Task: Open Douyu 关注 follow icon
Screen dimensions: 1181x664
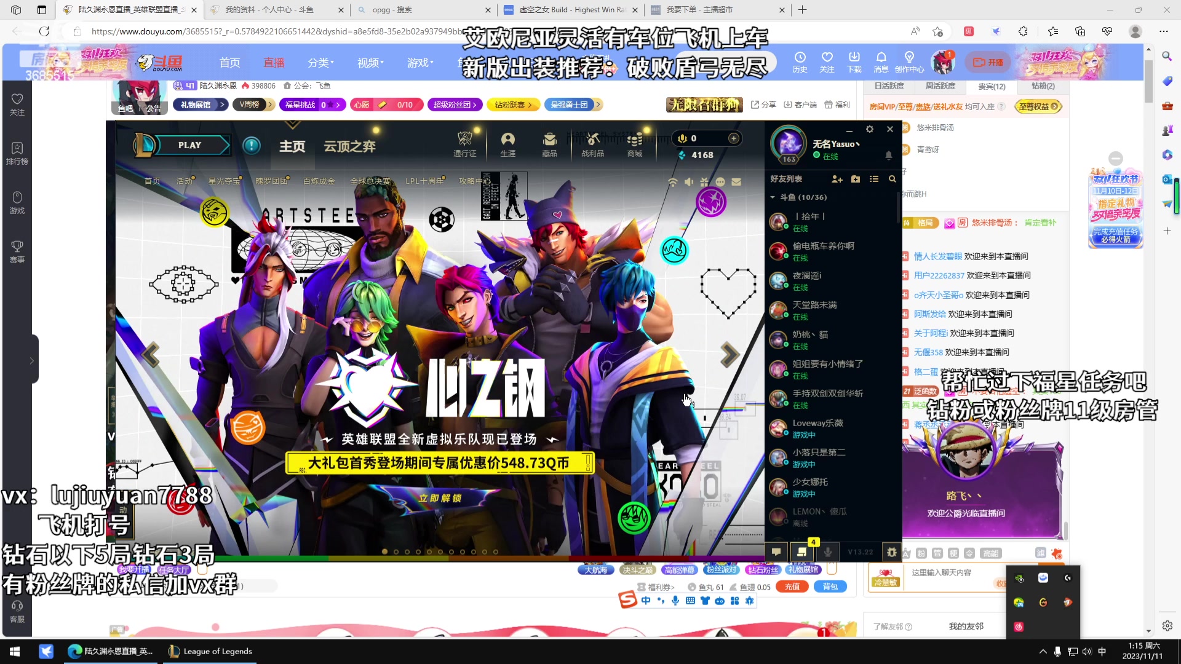Action: 827,62
